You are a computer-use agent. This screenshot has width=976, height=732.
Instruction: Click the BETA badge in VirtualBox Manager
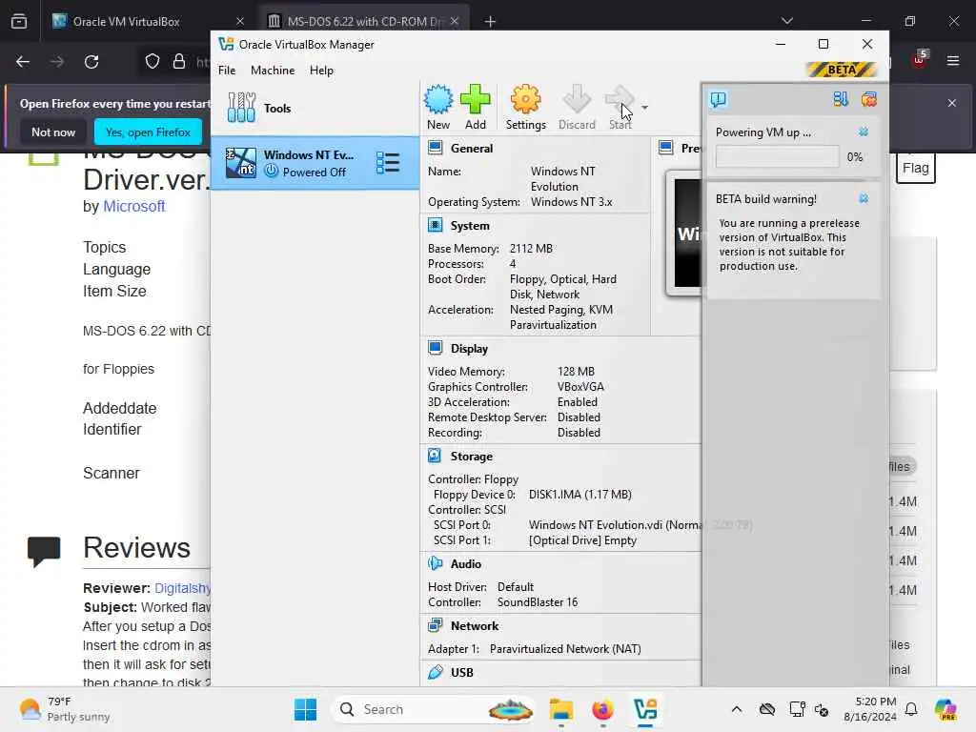[x=842, y=69]
